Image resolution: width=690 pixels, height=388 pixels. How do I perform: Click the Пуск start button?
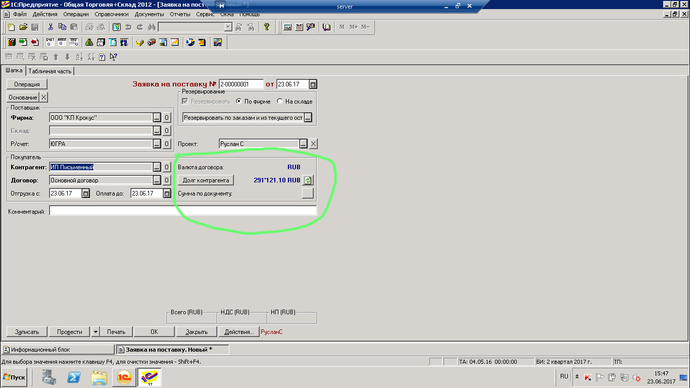[14, 377]
